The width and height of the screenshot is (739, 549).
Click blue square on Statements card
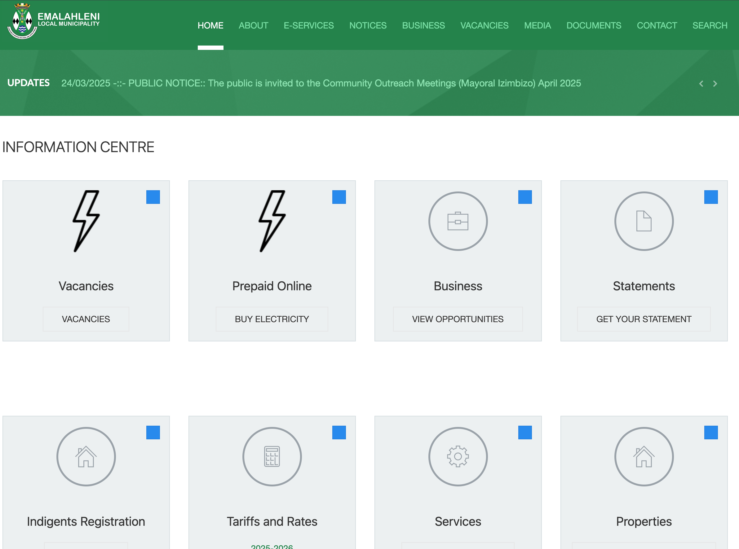(711, 197)
